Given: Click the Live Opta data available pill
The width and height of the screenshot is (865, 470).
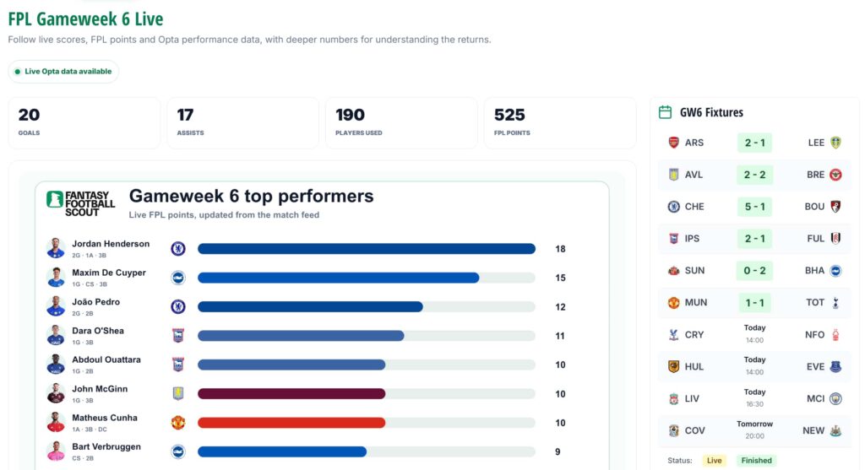Looking at the screenshot, I should click(x=63, y=72).
